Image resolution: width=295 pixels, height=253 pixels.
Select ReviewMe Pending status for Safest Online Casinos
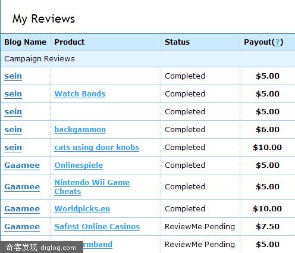tap(200, 227)
